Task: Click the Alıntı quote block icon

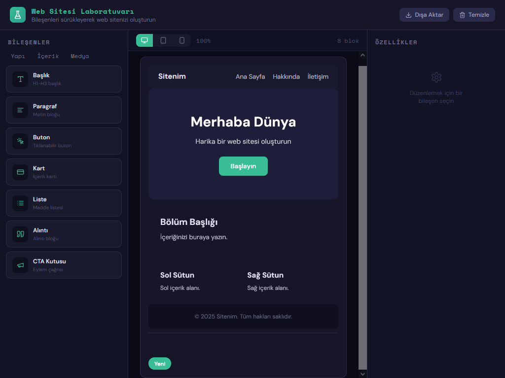Action: tap(20, 234)
